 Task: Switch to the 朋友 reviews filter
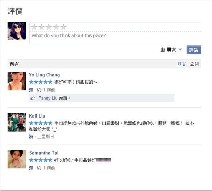(181, 64)
